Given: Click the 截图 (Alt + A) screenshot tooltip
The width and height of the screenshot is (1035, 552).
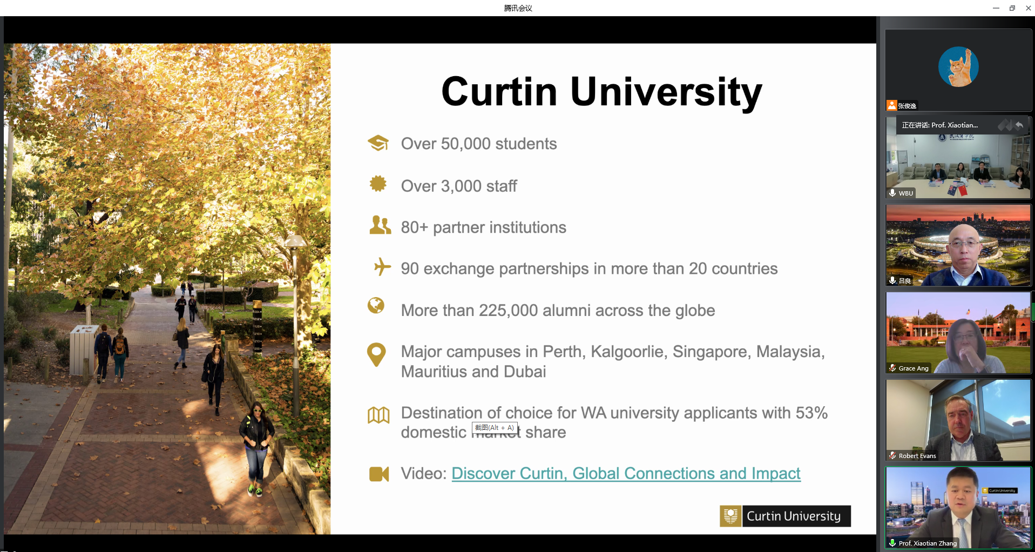Looking at the screenshot, I should (x=495, y=428).
